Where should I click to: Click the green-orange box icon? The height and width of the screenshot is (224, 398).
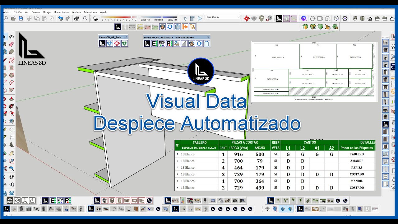click(x=305, y=27)
